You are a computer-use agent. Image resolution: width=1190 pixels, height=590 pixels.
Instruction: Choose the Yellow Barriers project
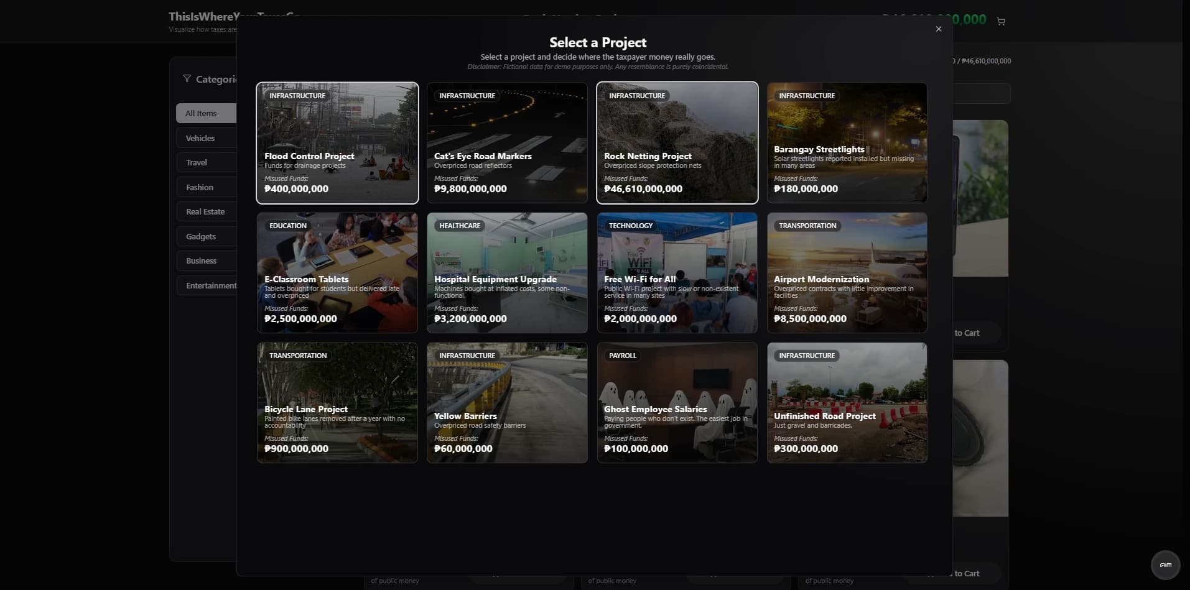tap(507, 403)
